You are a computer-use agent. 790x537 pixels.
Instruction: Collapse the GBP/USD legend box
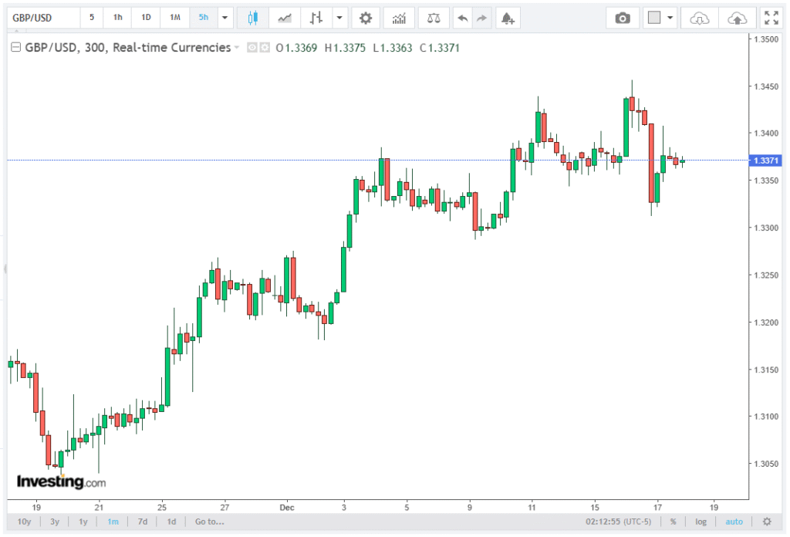click(x=15, y=48)
